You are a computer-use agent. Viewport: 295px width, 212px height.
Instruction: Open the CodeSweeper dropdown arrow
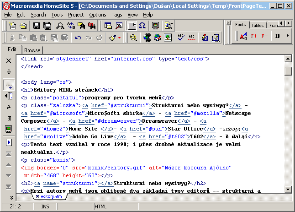(120, 38)
